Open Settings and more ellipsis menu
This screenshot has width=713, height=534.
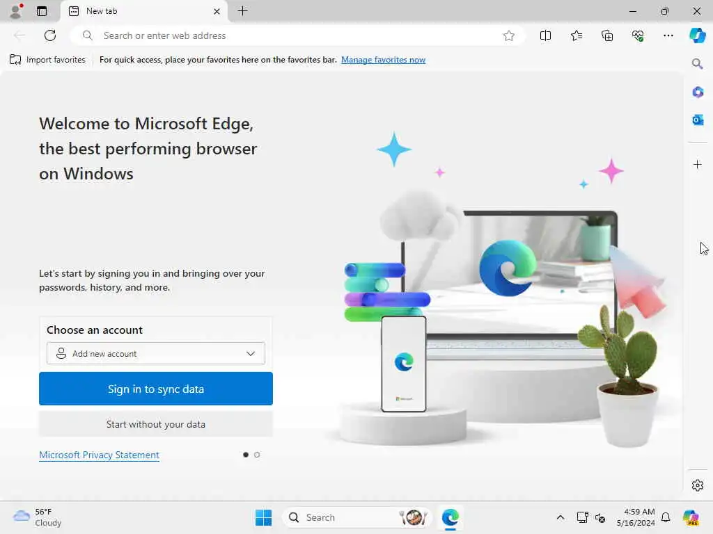pos(668,35)
